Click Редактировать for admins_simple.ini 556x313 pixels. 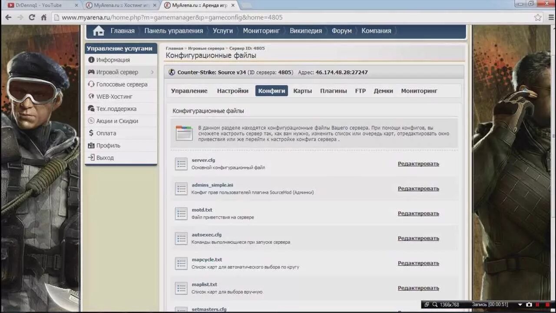point(418,189)
